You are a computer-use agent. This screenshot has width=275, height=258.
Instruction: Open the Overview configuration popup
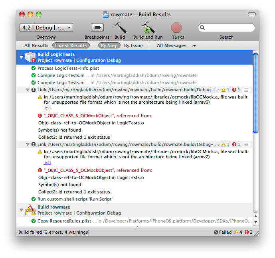point(46,28)
